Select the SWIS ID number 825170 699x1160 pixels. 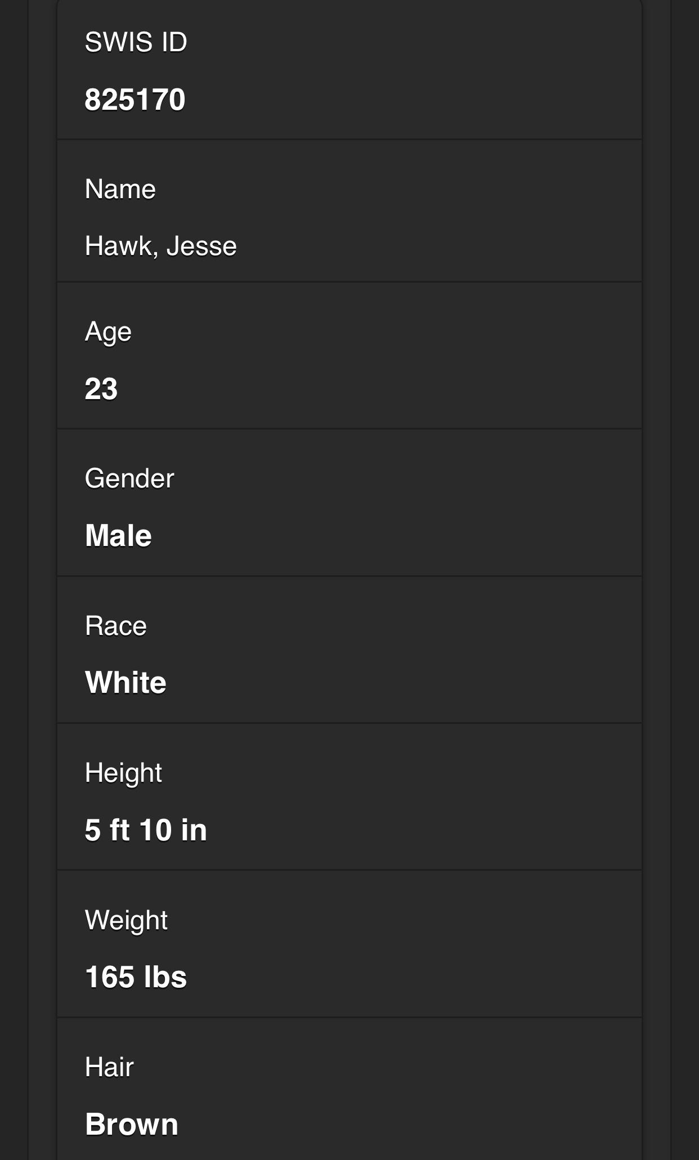tap(135, 100)
